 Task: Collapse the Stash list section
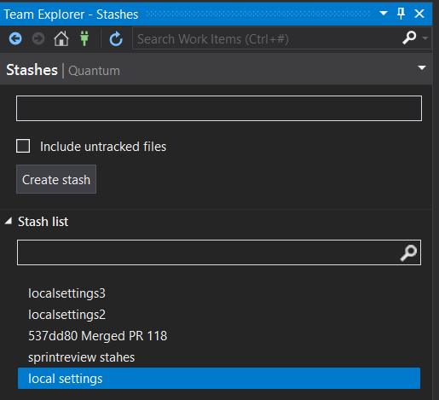[x=9, y=221]
